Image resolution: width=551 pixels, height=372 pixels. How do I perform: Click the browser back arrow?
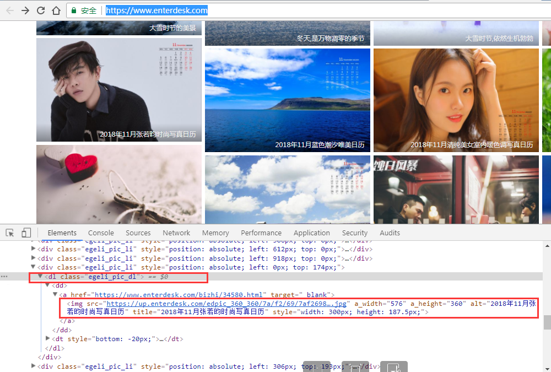coord(10,10)
